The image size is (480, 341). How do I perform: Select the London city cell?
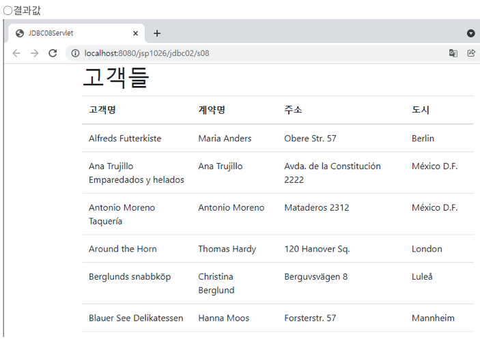pos(427,249)
